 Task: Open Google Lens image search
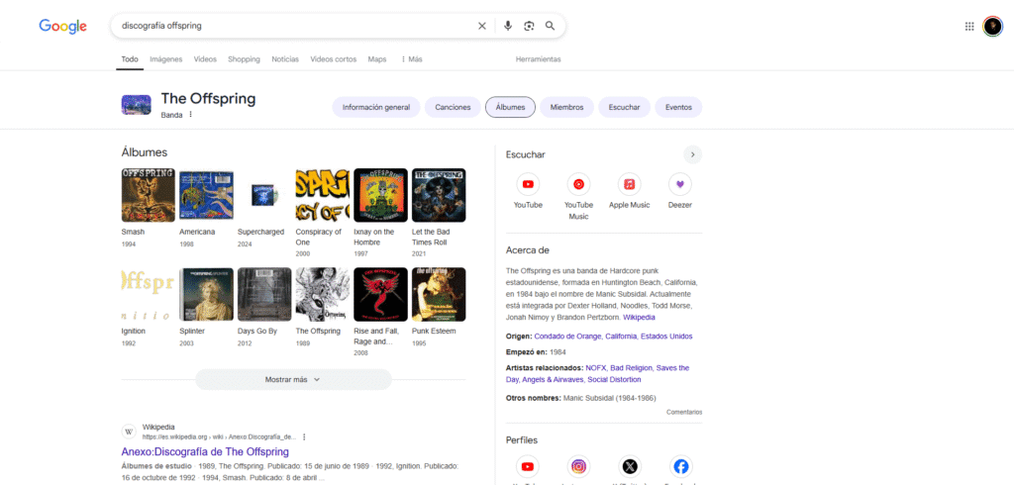529,26
